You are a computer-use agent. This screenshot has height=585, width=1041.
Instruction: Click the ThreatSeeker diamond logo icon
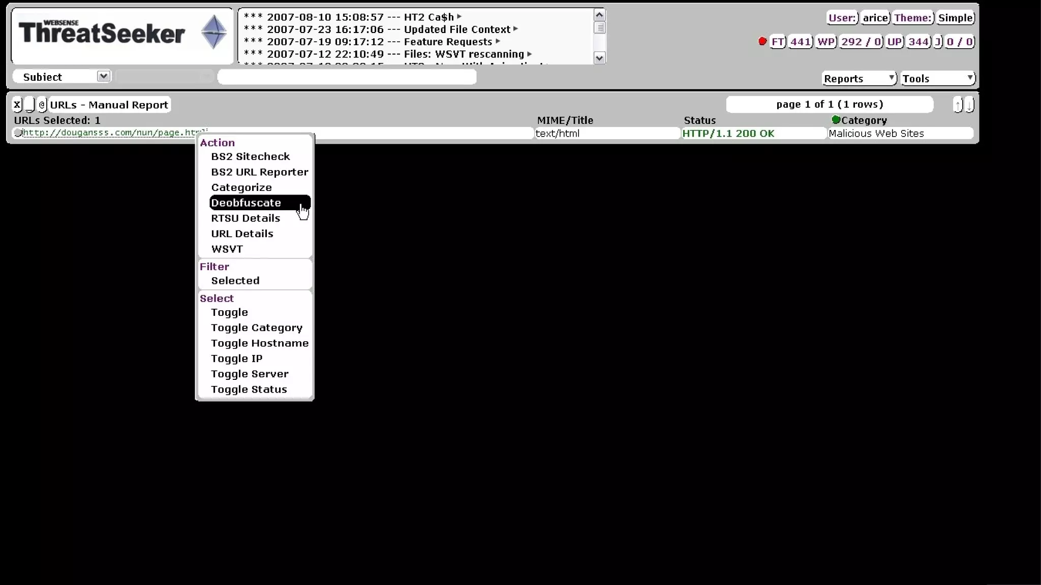coord(213,32)
